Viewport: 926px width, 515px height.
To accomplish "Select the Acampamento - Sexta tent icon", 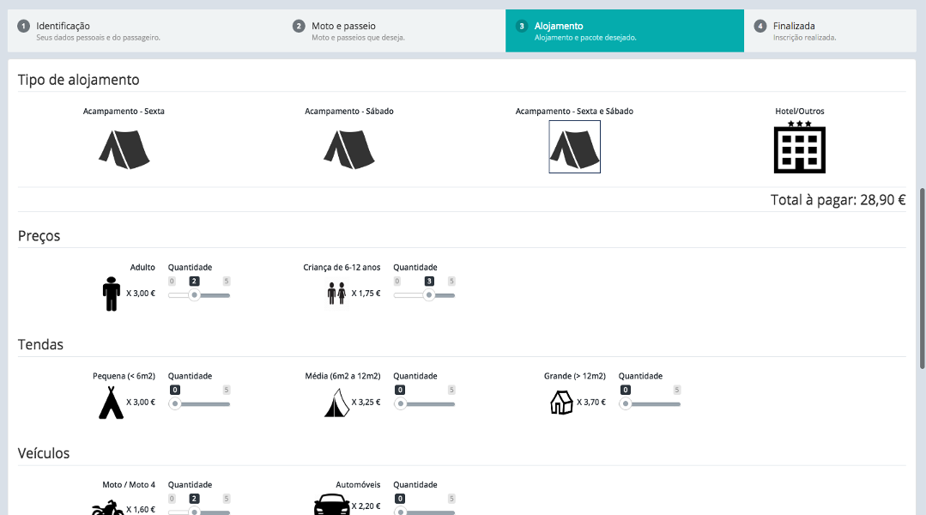I will click(x=124, y=148).
